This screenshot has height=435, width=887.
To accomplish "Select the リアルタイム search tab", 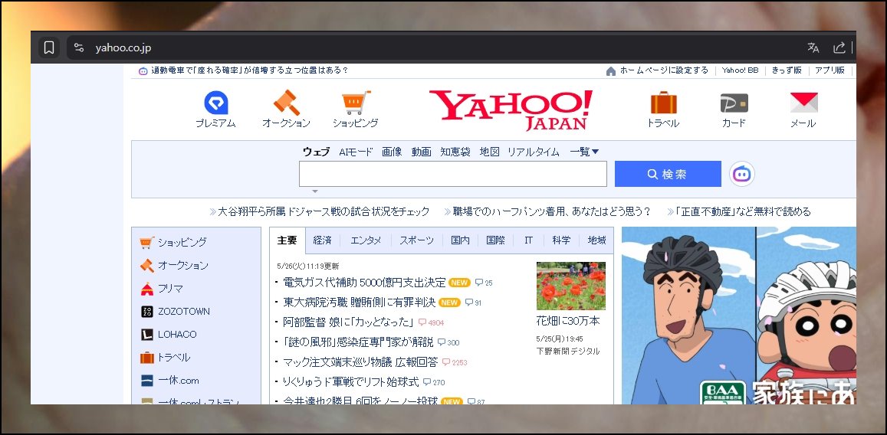I will [534, 152].
